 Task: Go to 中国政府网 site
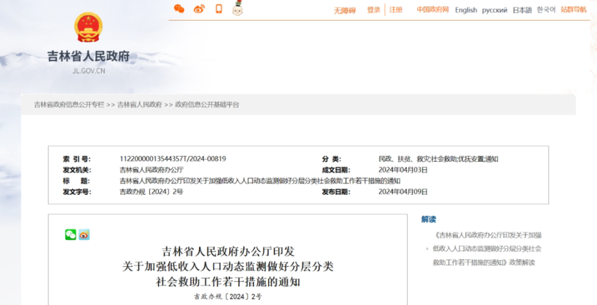433,9
